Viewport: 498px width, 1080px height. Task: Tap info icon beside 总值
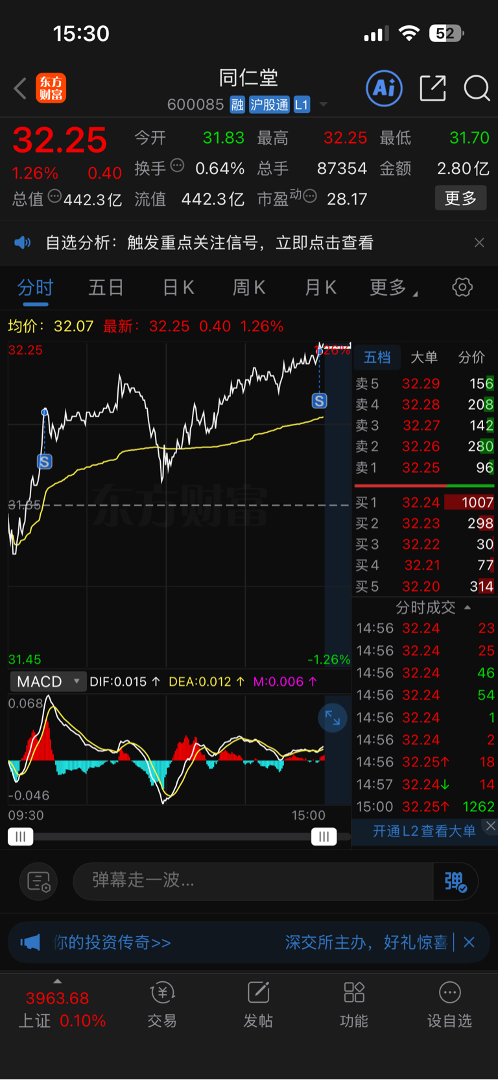point(55,196)
